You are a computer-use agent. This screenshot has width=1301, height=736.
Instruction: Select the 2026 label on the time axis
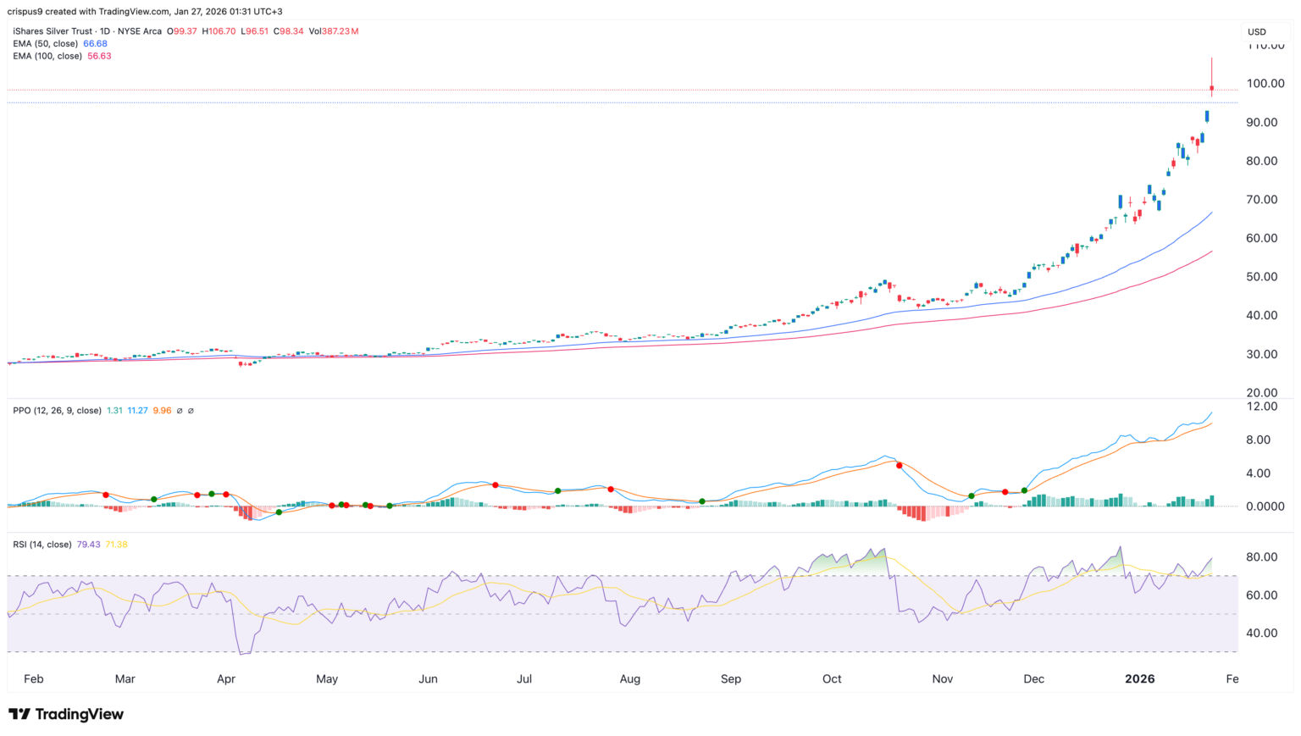click(1139, 678)
